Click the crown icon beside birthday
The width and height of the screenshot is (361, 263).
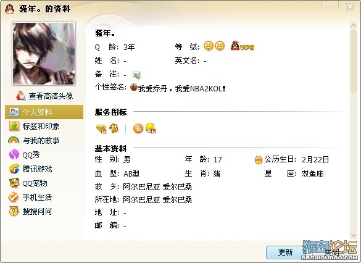[x=259, y=159]
